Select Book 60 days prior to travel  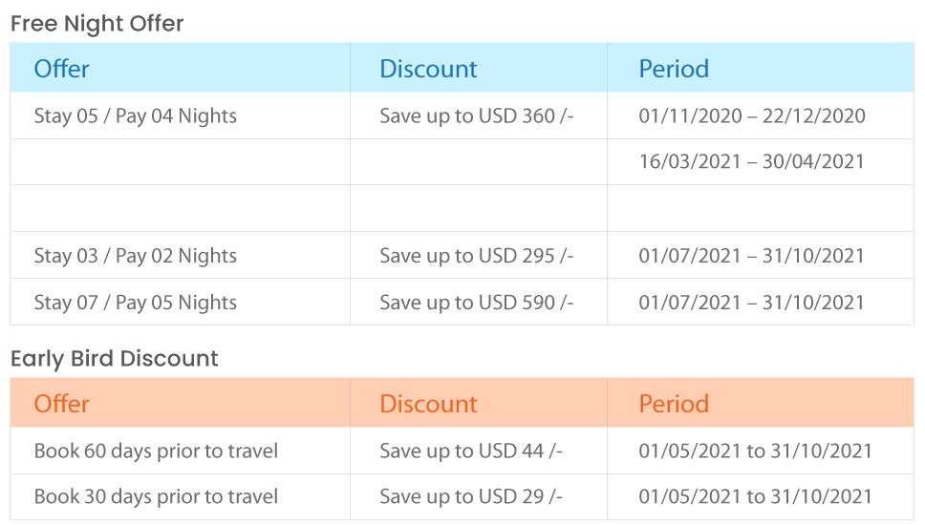[x=156, y=451]
